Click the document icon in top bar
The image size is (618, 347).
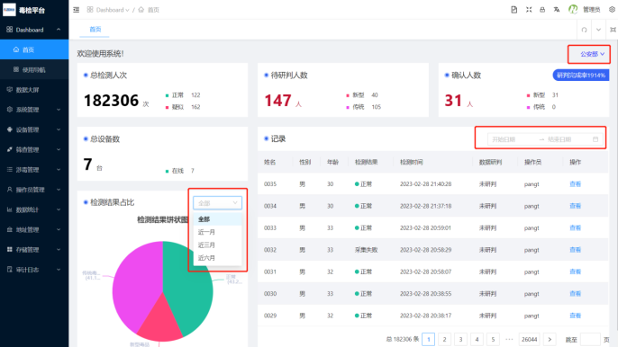coord(513,10)
